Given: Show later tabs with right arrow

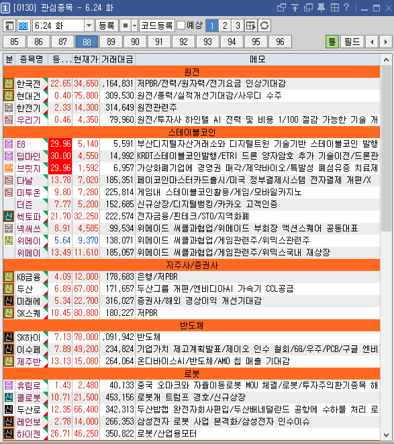Looking at the screenshot, I should (x=385, y=42).
